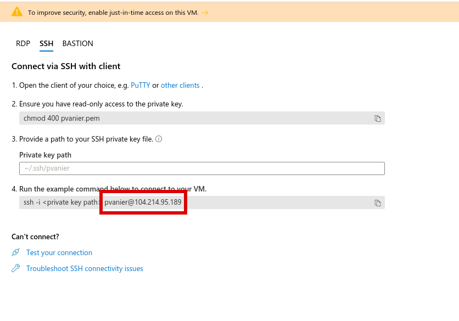The width and height of the screenshot is (459, 321).
Task: Click the wrench icon next to Troubleshoot SSH
Action: click(x=16, y=268)
